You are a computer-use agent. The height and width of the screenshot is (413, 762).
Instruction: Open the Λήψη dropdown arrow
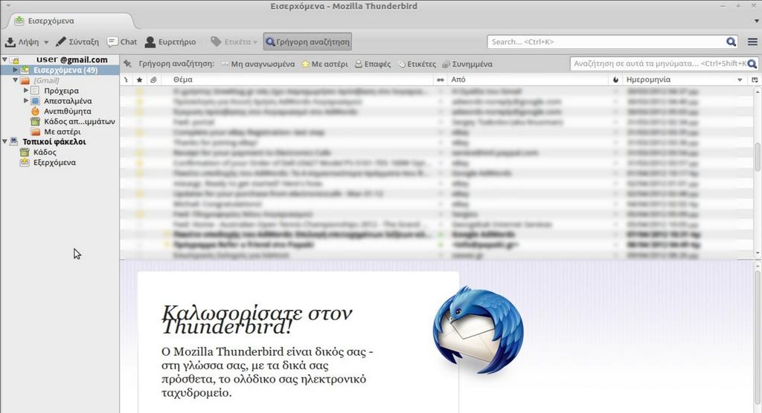pyautogui.click(x=46, y=42)
